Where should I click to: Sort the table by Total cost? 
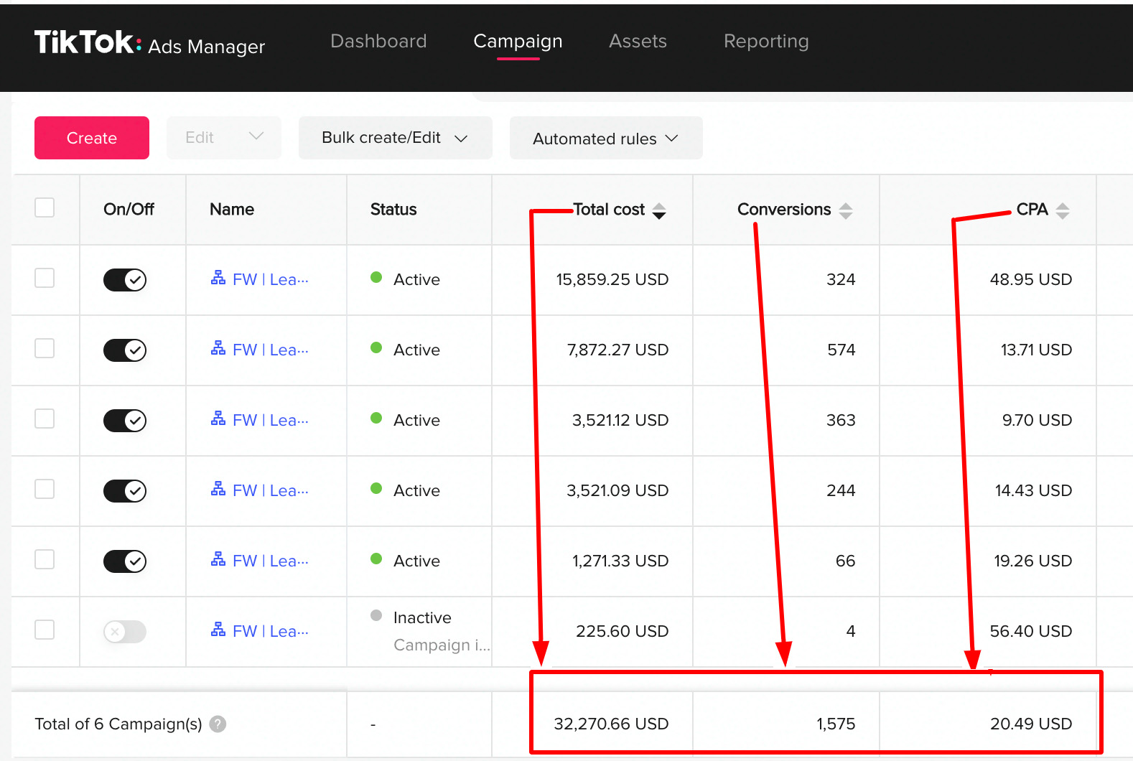click(658, 210)
